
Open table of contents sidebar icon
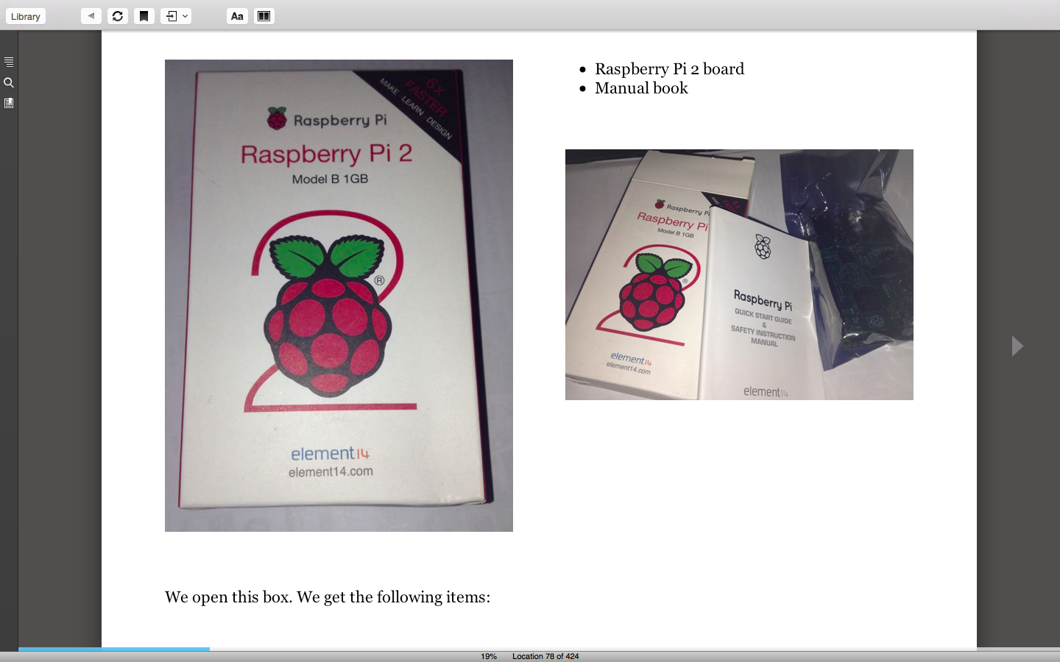coord(9,62)
